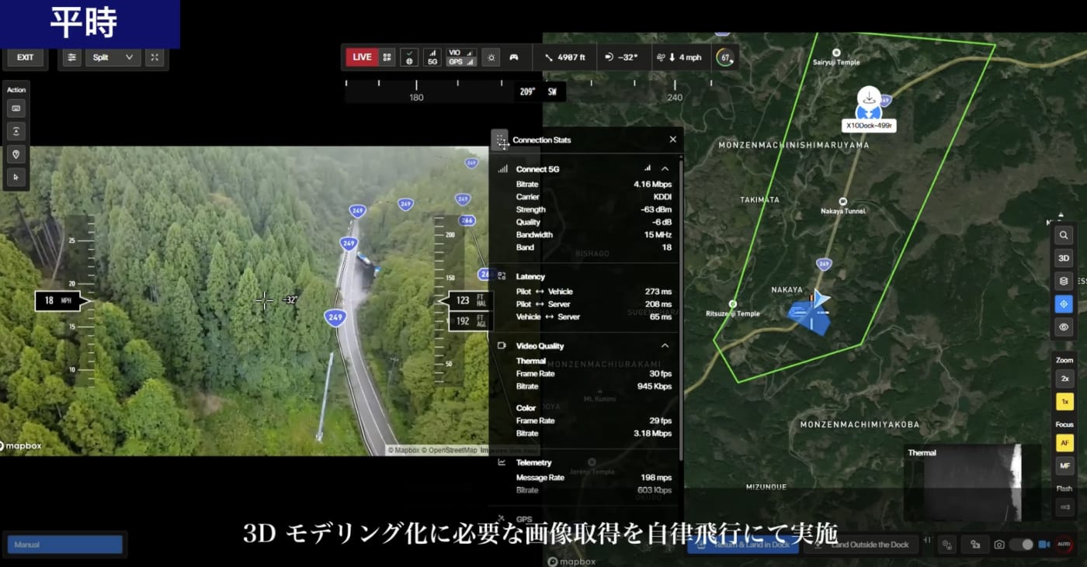
Task: Open the Split view dropdown
Action: tap(113, 57)
